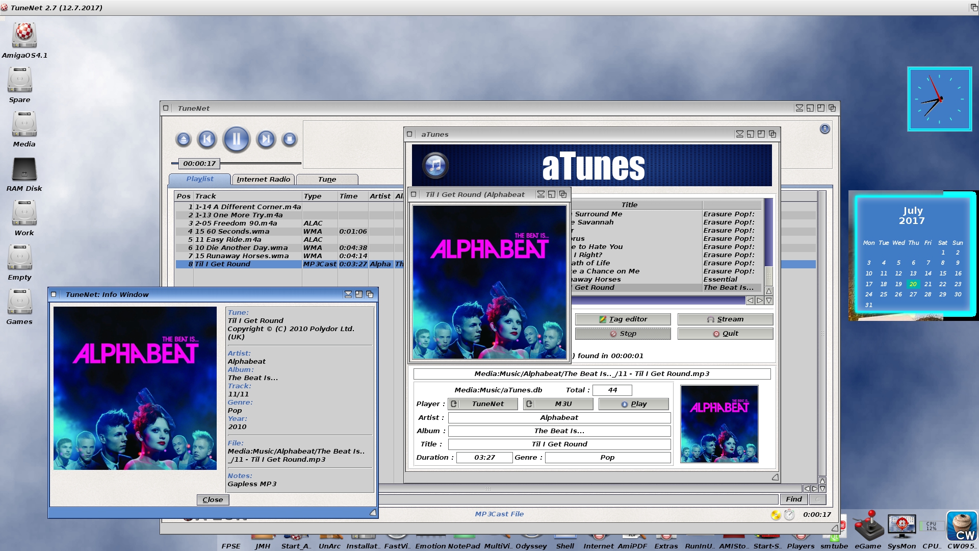This screenshot has height=551, width=979.
Task: Click the Play button in aTunes
Action: coord(633,404)
